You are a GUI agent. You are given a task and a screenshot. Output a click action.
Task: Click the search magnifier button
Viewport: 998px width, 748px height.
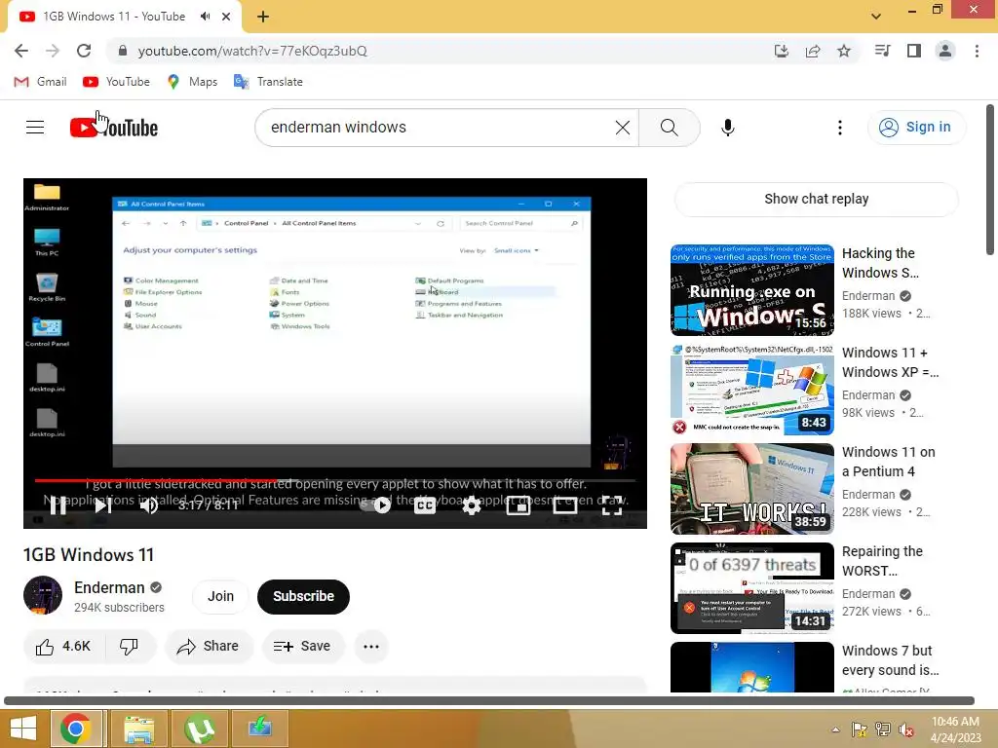click(669, 128)
